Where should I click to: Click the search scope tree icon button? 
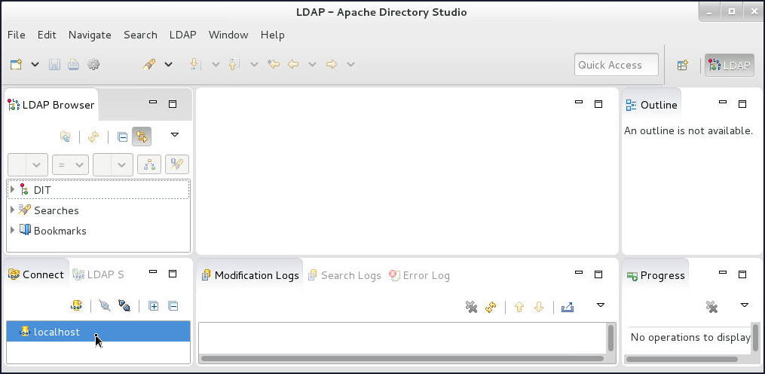pos(149,165)
